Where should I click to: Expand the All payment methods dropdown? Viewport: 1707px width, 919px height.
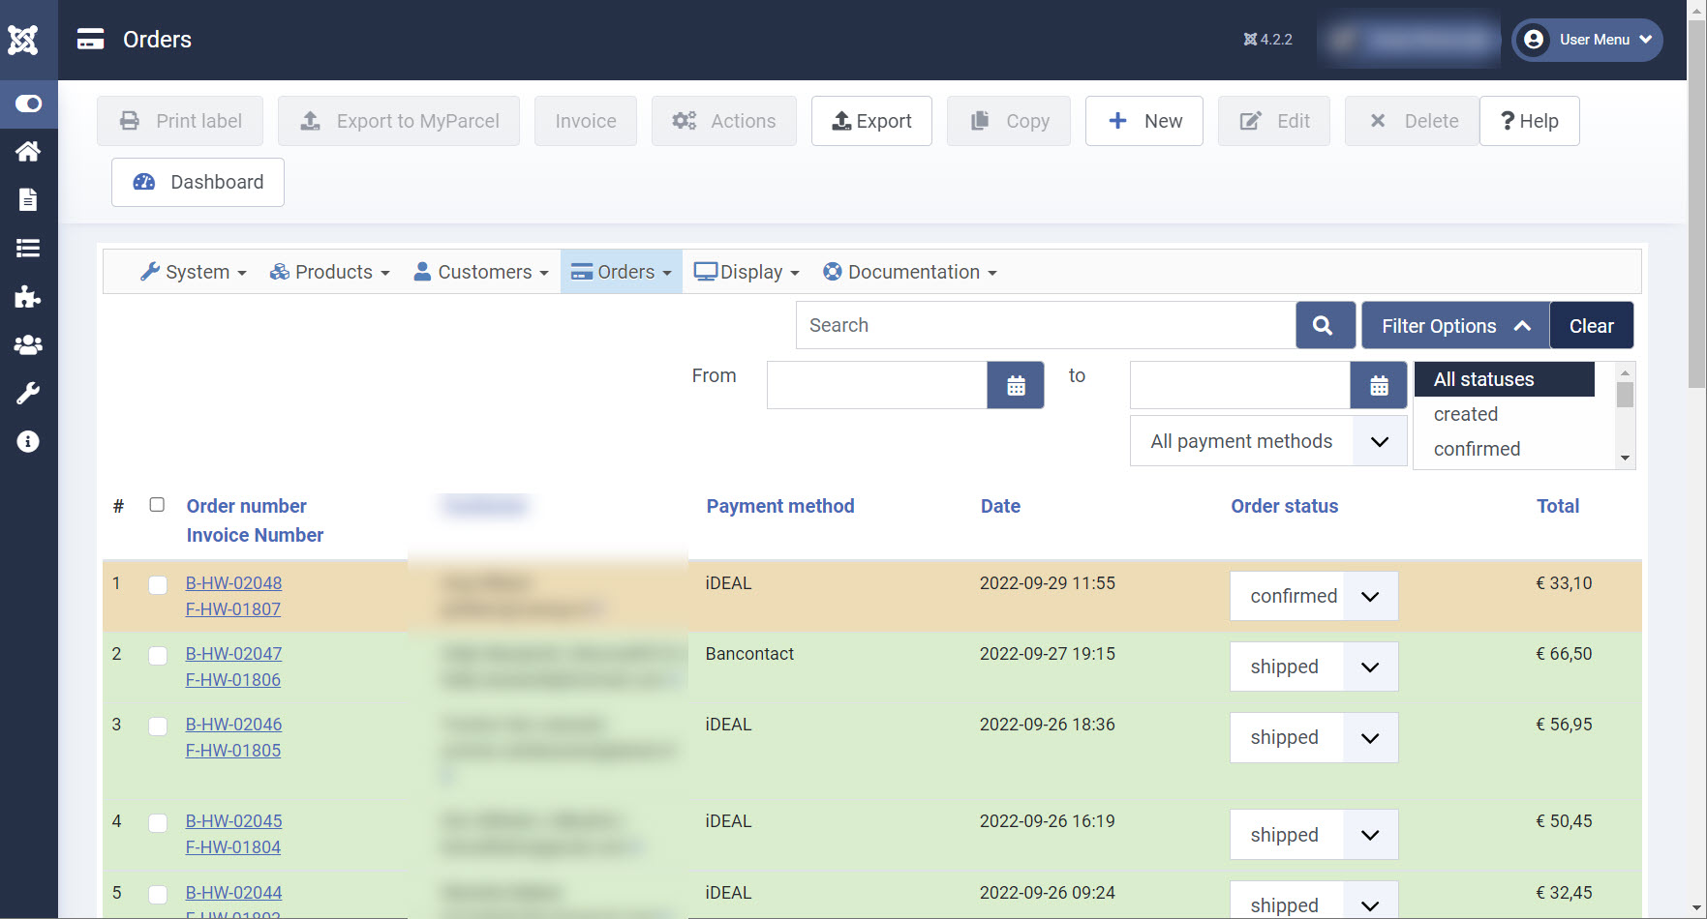(1267, 442)
